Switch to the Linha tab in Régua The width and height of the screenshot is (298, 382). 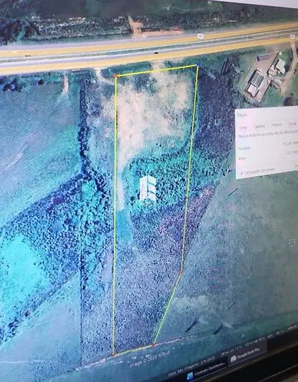tap(243, 127)
